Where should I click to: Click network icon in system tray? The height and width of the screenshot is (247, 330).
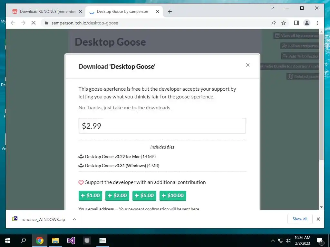(x=281, y=241)
